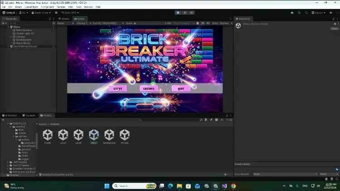The image size is (340, 191).
Task: Pause the running game
Action: (185, 13)
